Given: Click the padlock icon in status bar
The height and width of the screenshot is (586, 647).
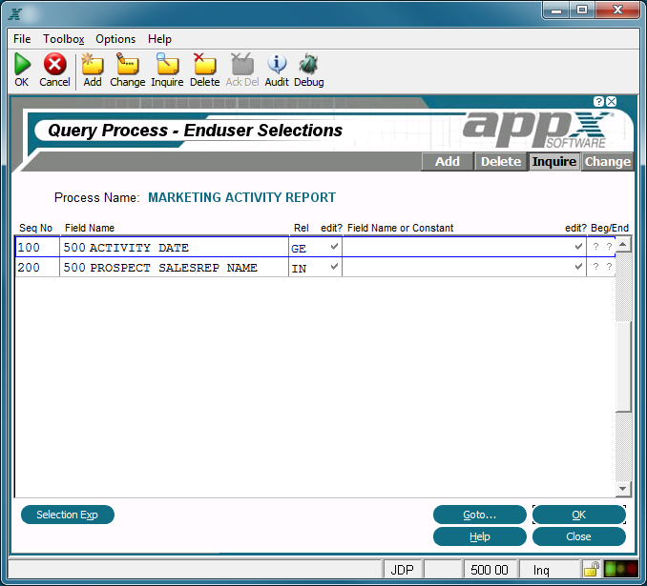Looking at the screenshot, I should (x=592, y=569).
